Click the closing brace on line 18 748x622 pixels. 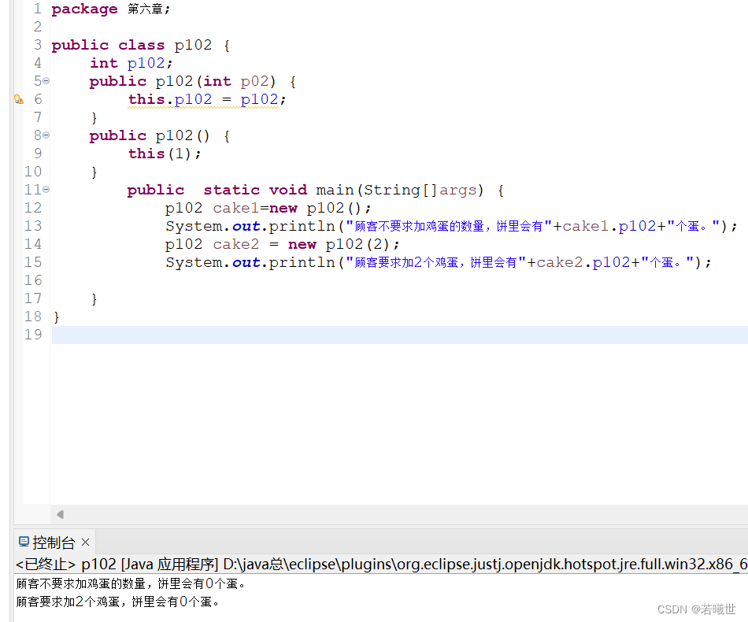point(56,317)
